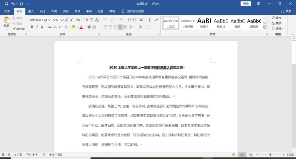
Task: Toggle strikethrough abc formatting
Action: 50,27
